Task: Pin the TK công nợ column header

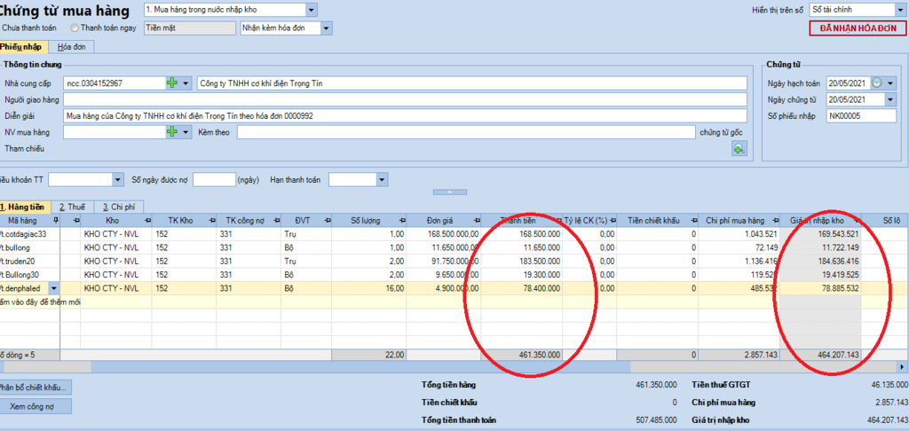Action: tap(277, 221)
